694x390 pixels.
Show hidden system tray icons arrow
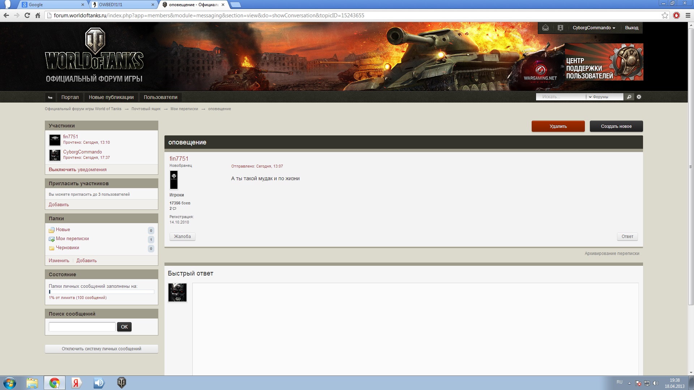click(x=629, y=383)
